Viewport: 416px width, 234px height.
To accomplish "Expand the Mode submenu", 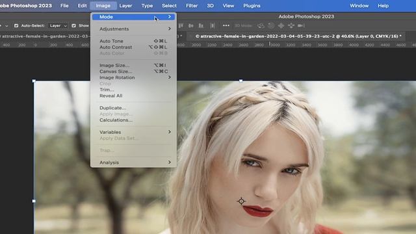I will 134,17.
